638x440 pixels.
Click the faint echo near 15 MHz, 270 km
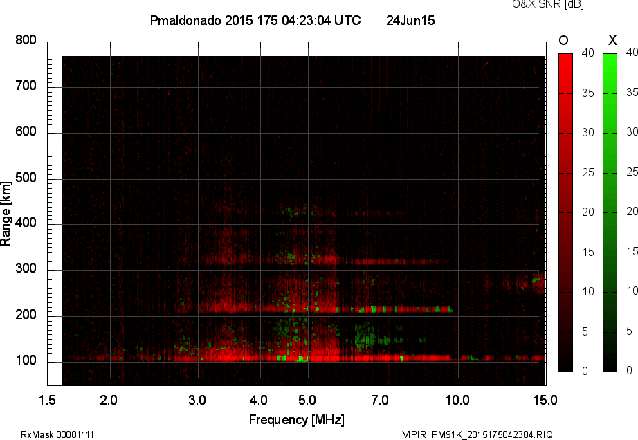(538, 284)
